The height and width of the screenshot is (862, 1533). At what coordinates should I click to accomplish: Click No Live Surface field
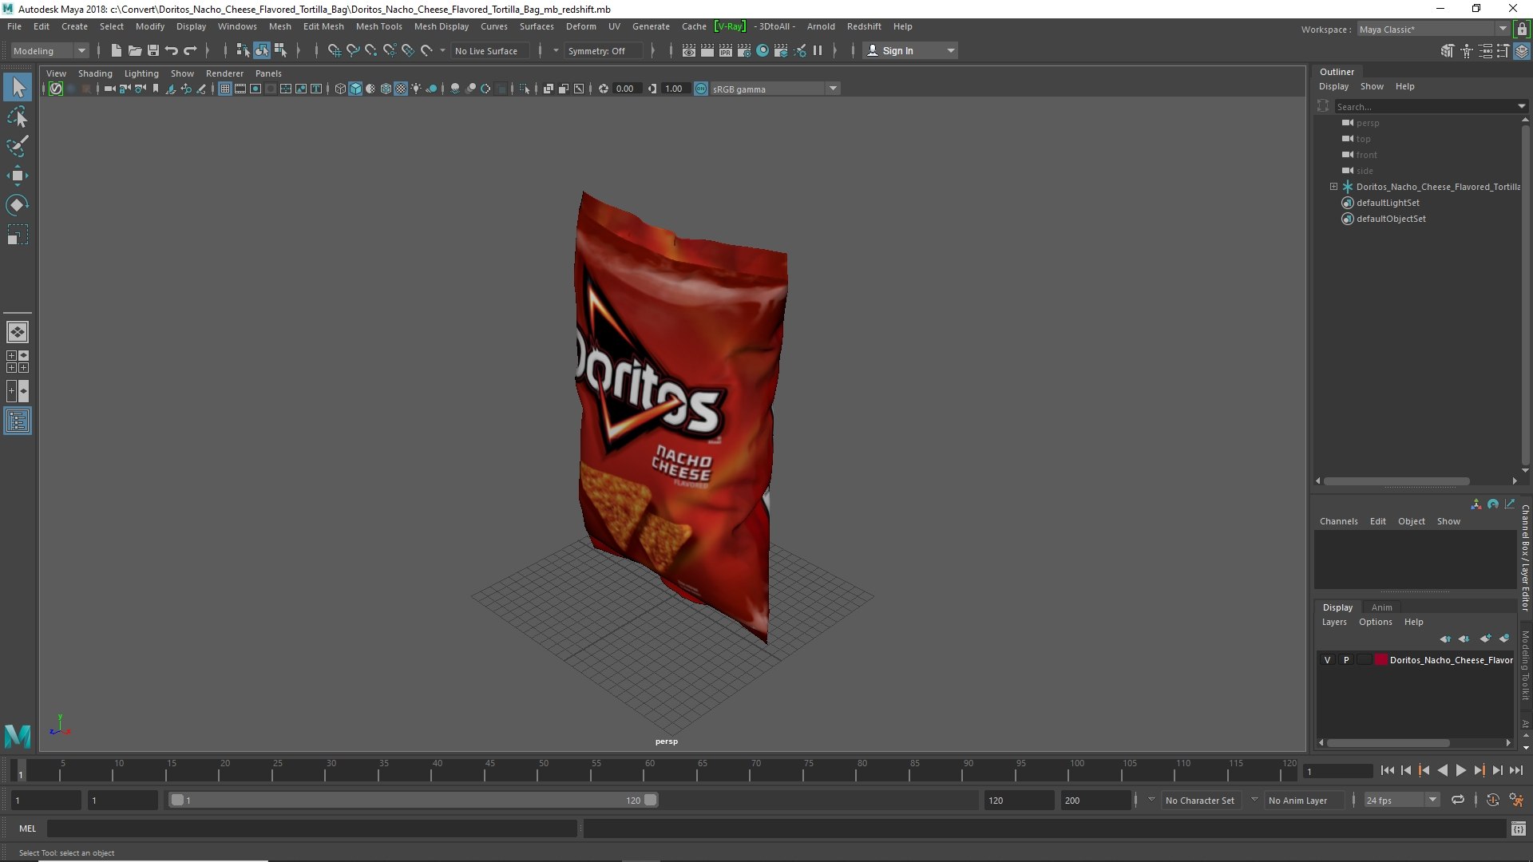pos(489,50)
